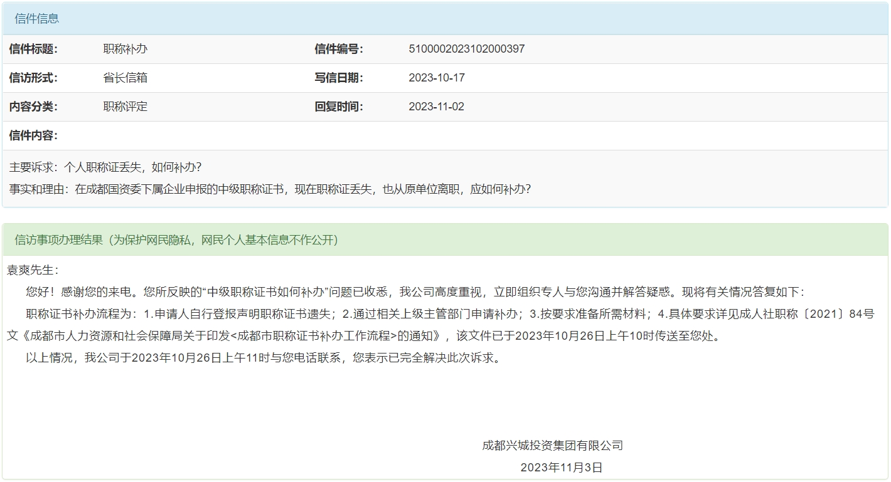Click the signed date 2023年11月3日
This screenshot has height=482, width=891.
point(561,468)
